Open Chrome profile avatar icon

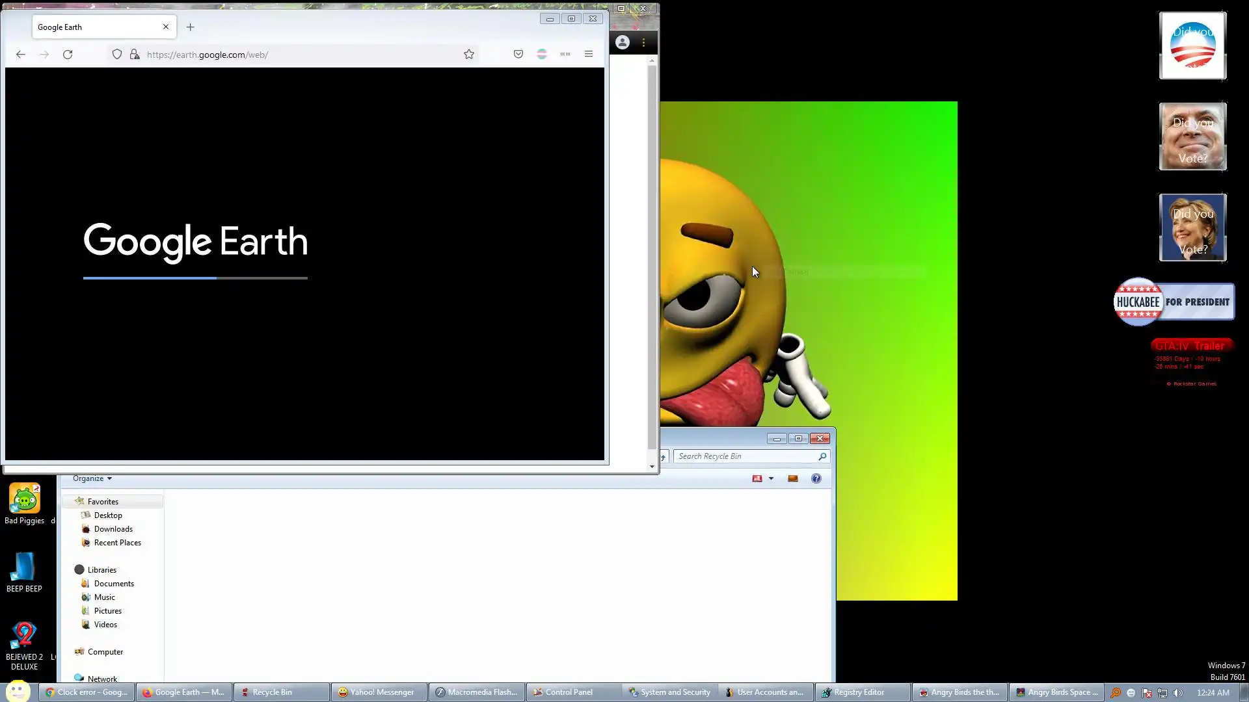623,43
